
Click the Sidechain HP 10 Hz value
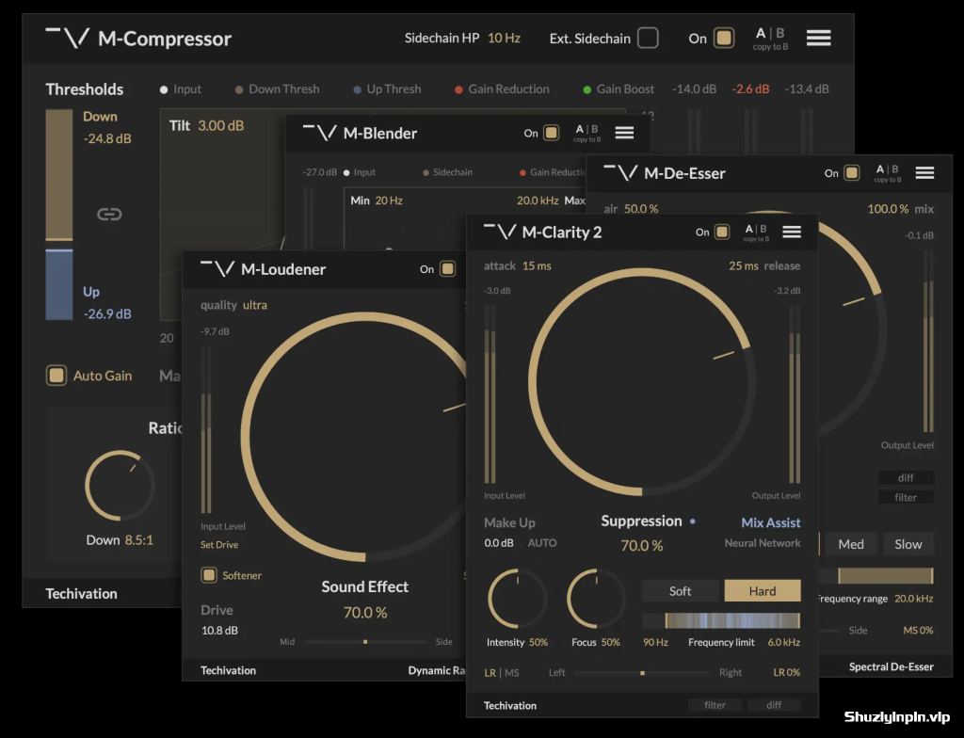point(504,39)
